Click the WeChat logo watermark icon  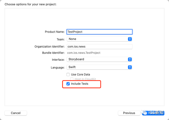145,112
